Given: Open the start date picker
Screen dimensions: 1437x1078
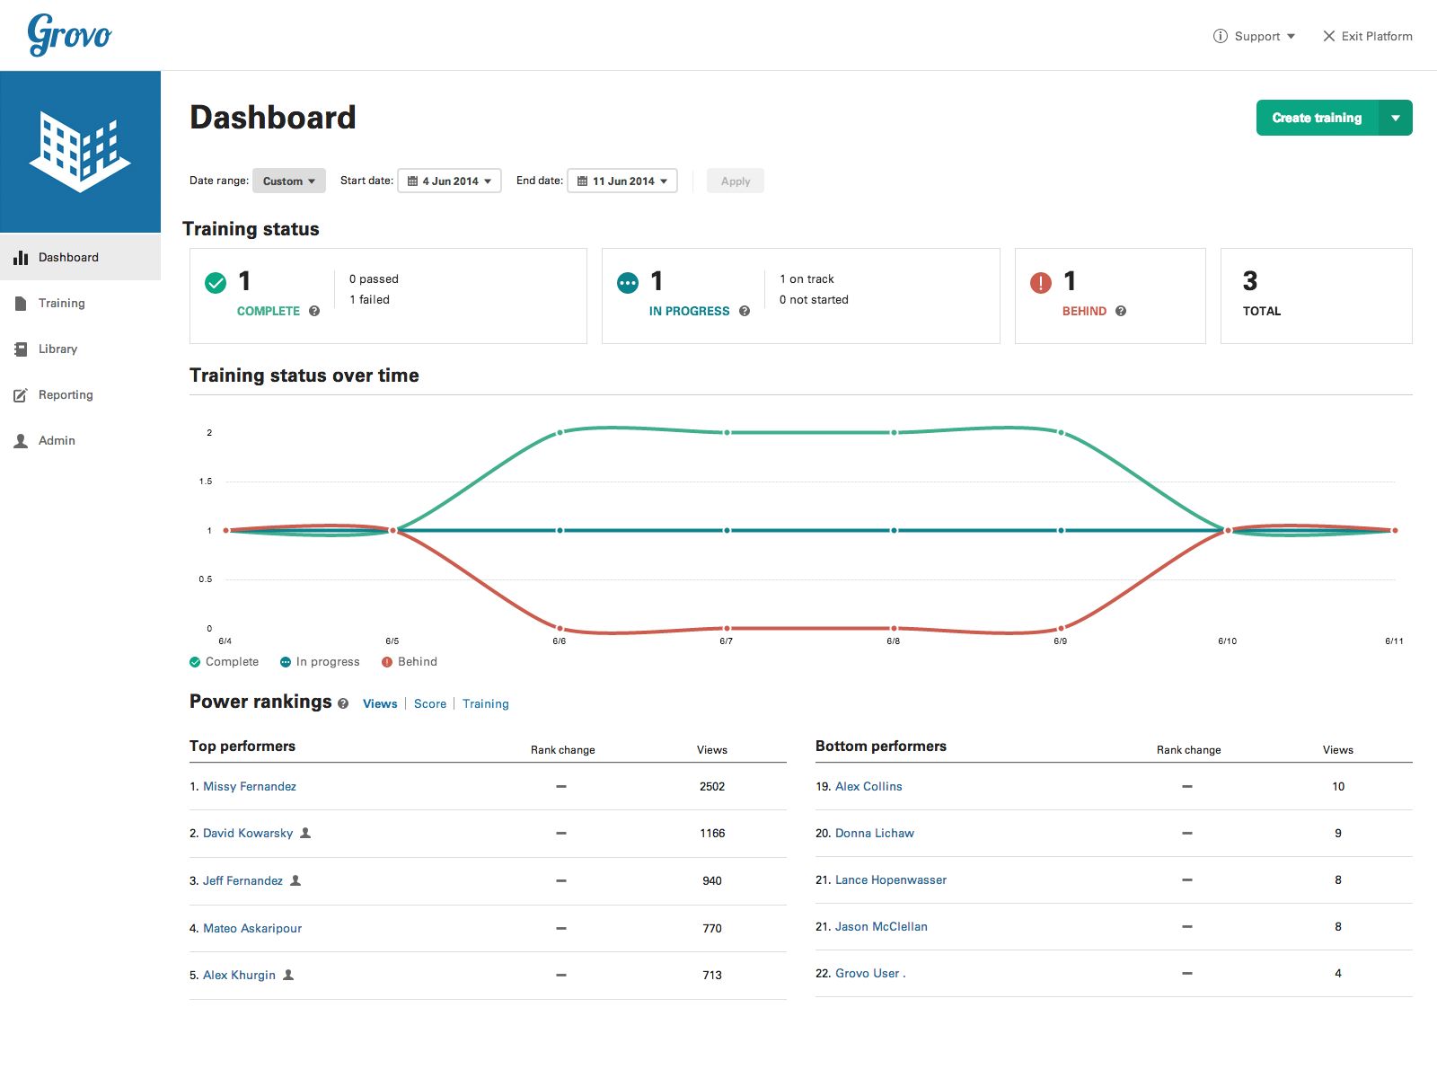Looking at the screenshot, I should coord(449,181).
